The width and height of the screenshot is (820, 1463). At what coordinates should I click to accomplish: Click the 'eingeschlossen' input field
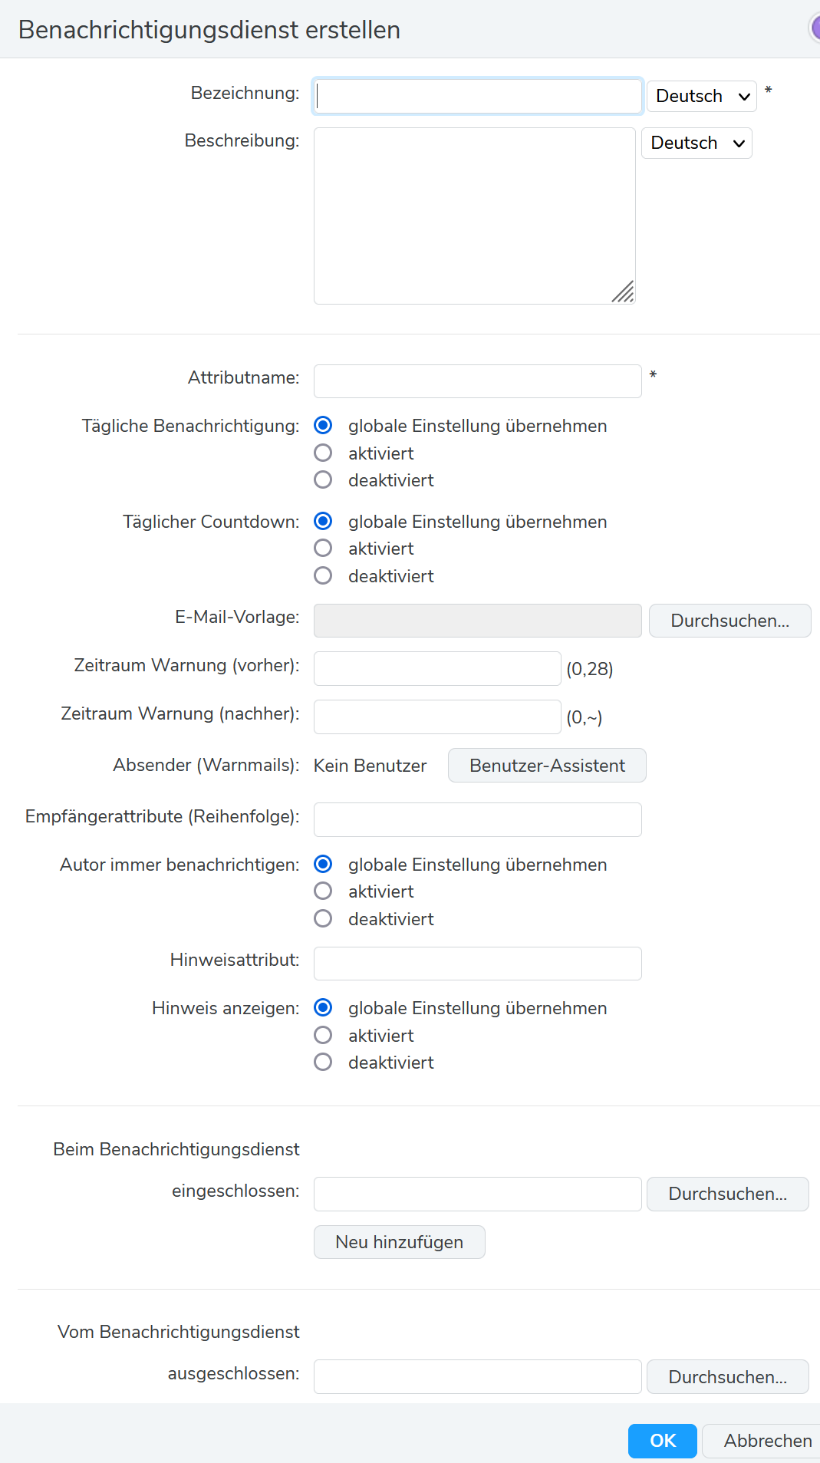pos(477,1194)
